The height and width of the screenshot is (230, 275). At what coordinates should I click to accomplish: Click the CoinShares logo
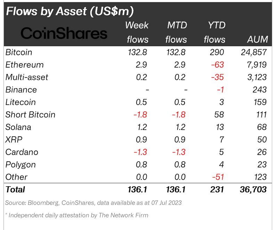(x=64, y=33)
